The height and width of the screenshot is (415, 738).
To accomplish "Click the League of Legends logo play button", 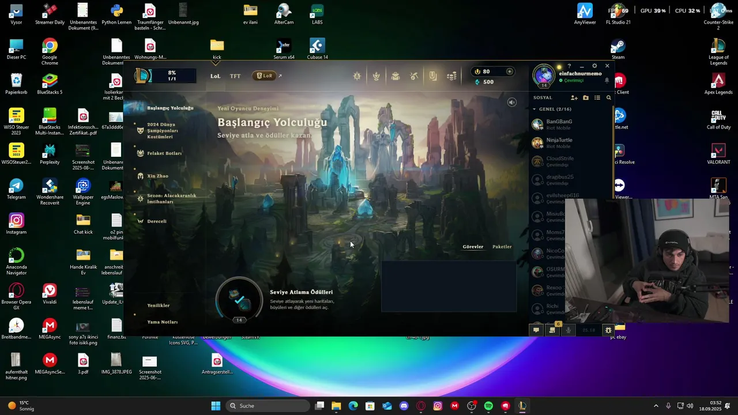I will coord(142,76).
